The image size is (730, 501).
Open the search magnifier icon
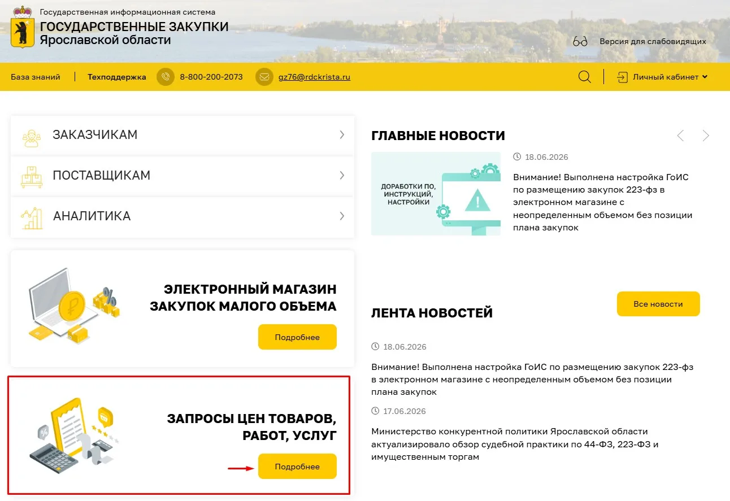click(585, 77)
